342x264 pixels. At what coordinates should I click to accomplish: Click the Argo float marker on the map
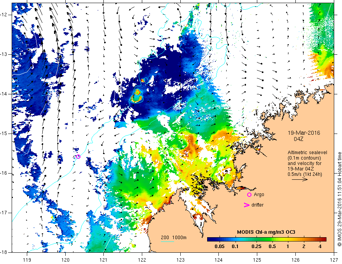pyautogui.click(x=78, y=156)
